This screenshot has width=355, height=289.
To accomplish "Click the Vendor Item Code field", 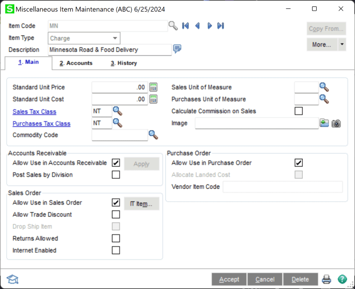I will click(282, 187).
